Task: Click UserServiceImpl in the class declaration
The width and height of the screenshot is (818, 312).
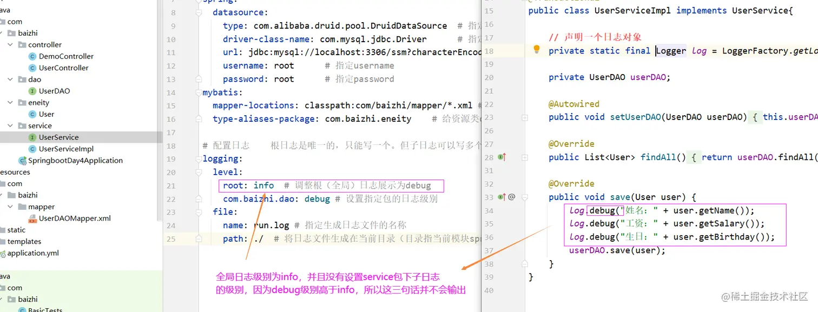Action: tap(633, 11)
